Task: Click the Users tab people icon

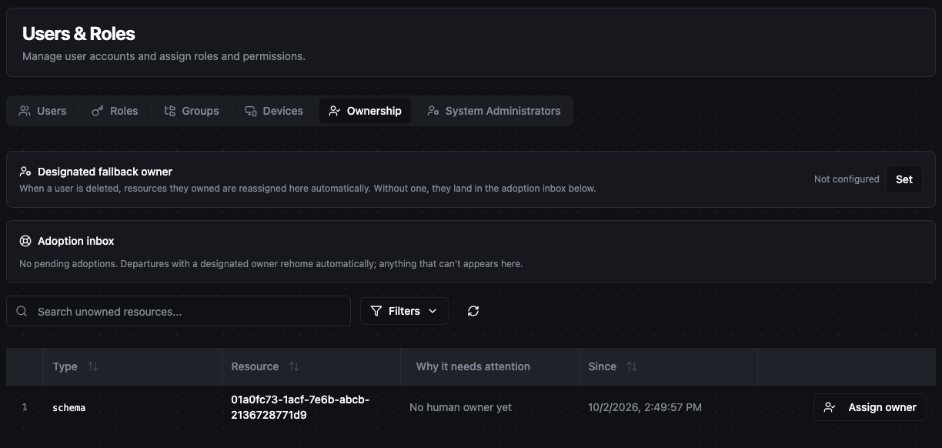Action: [x=25, y=111]
